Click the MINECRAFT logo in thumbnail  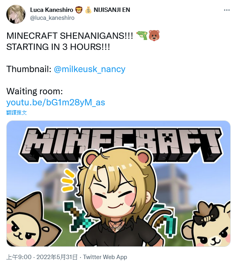tap(121, 145)
